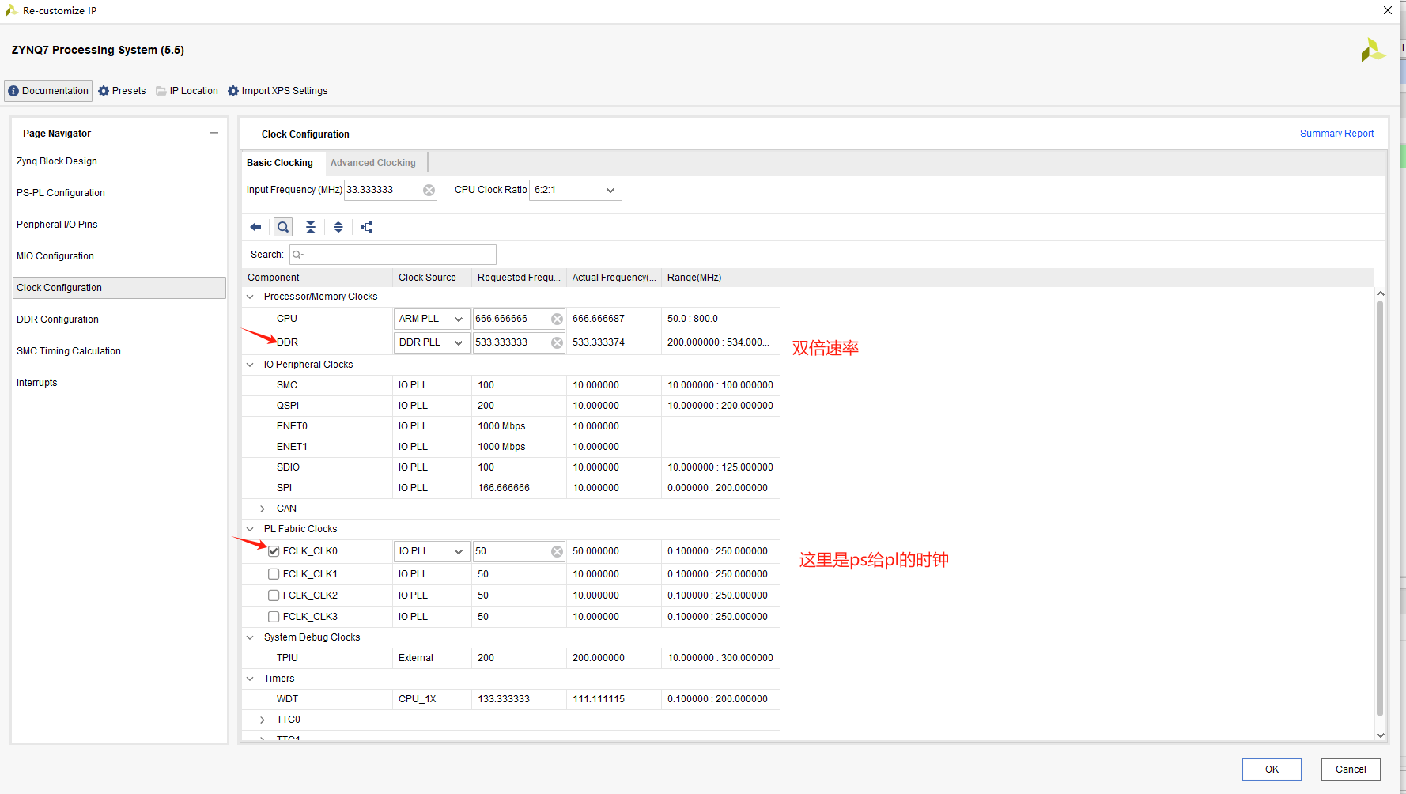
Task: Select the TPIU clock row
Action: coord(511,658)
